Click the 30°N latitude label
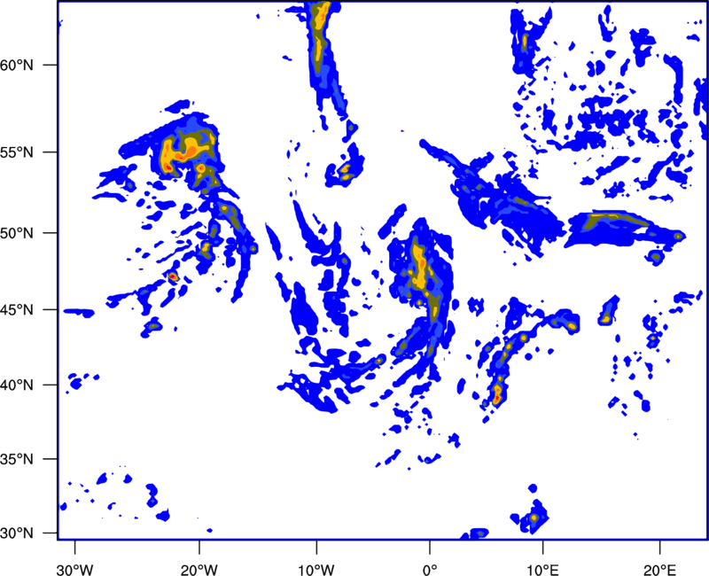This screenshot has width=709, height=576. pyautogui.click(x=17, y=533)
